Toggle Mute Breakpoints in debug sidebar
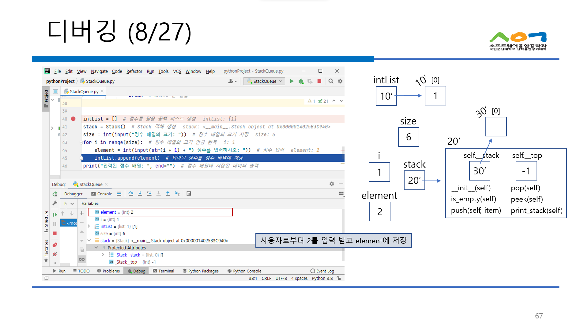Image resolution: width=588 pixels, height=331 pixels. (55, 254)
